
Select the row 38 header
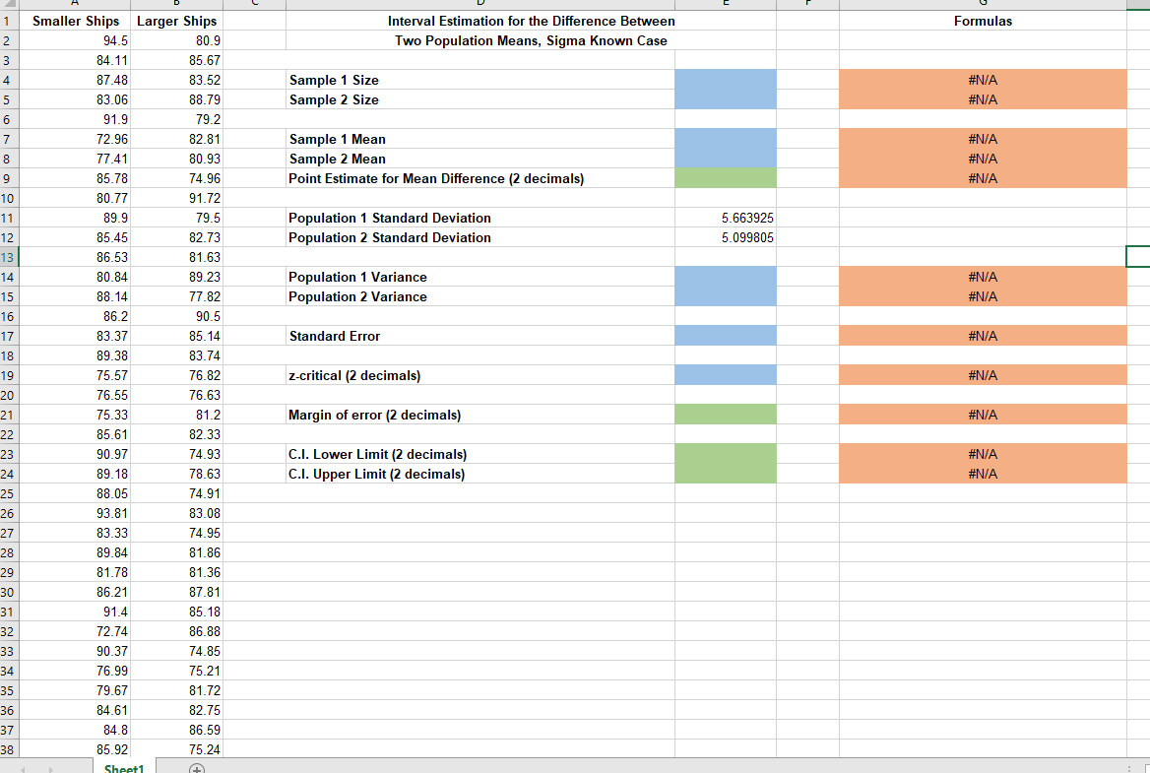click(x=9, y=749)
